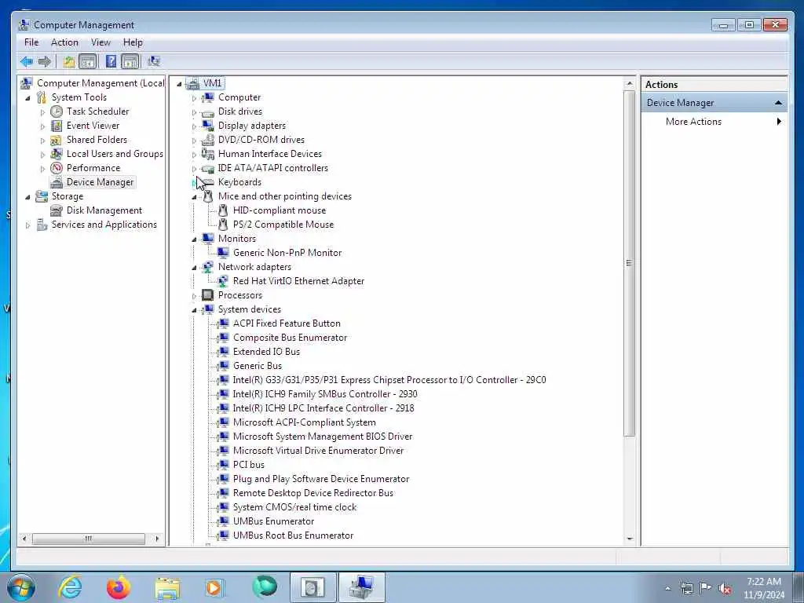Click the HID-compliant mouse device icon

point(222,210)
